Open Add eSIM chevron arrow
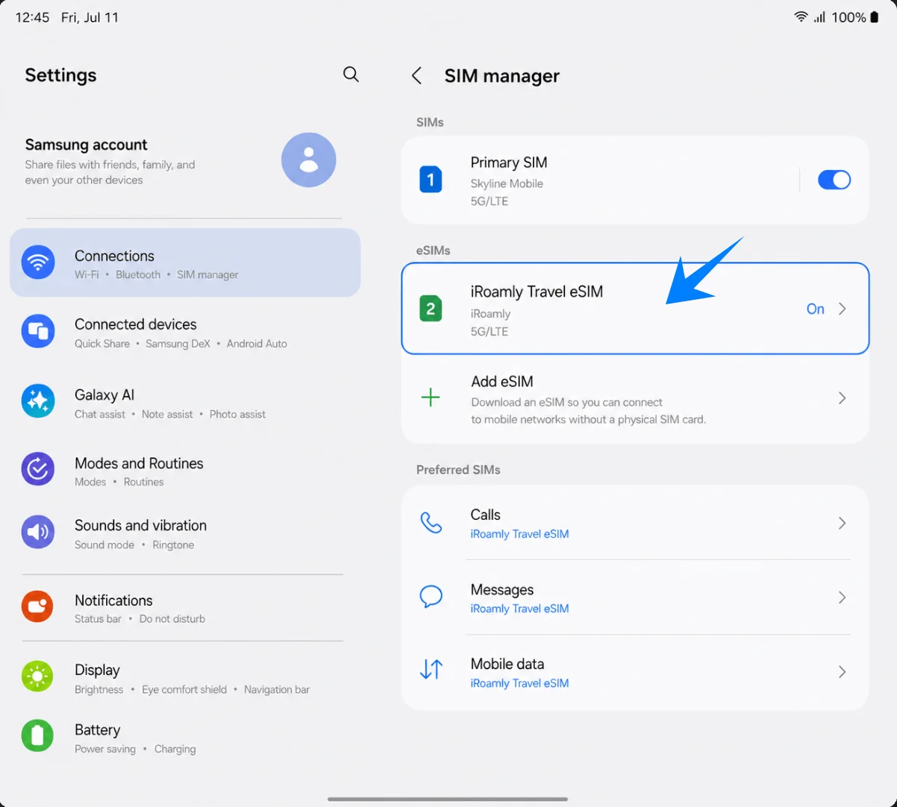Viewport: 897px width, 807px height. point(842,398)
